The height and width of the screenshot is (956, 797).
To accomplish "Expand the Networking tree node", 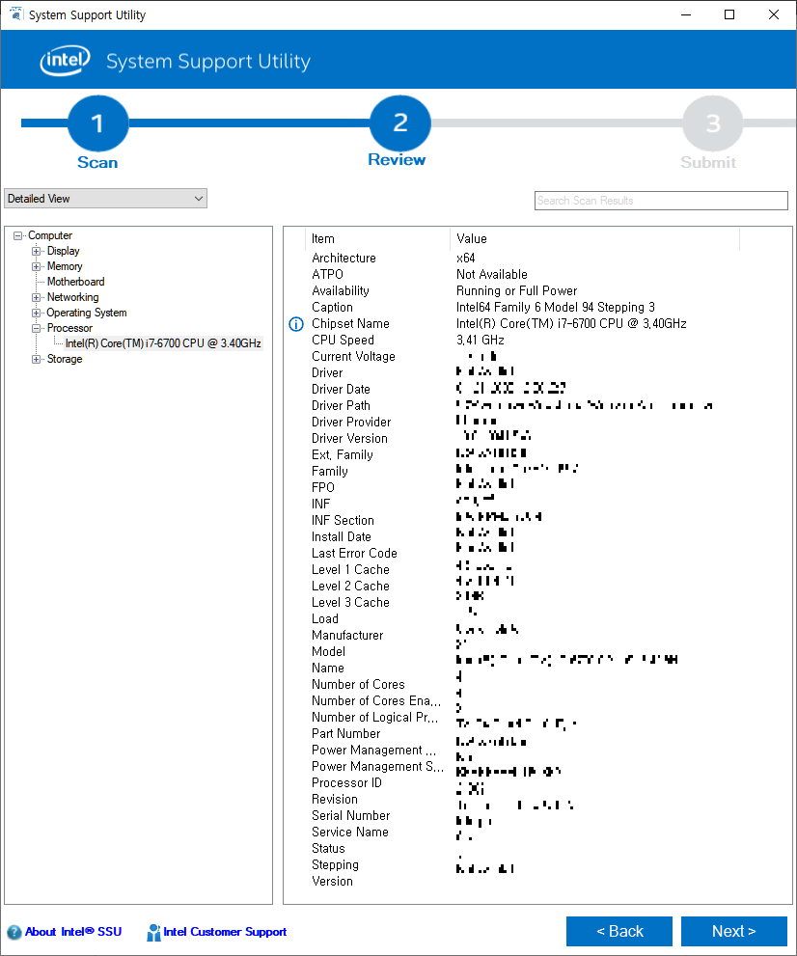I will point(36,297).
